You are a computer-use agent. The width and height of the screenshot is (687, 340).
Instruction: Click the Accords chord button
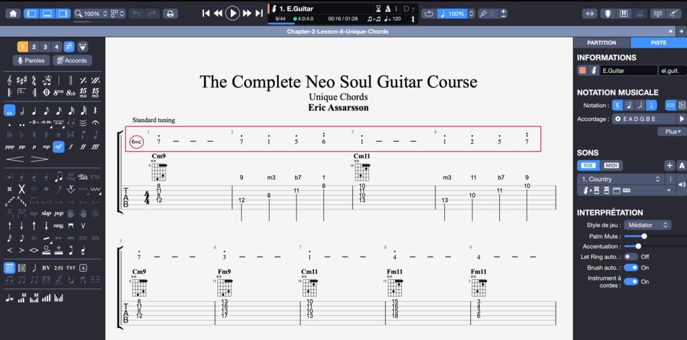(x=72, y=60)
